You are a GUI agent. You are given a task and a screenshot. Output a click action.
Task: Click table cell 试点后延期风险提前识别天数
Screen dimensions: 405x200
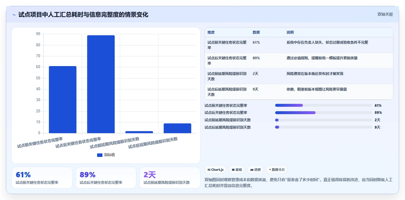click(227, 92)
